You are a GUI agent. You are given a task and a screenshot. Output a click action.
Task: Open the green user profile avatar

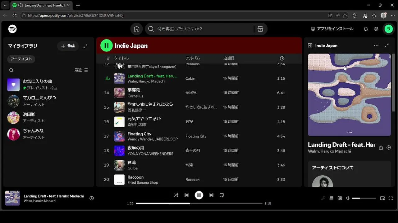click(x=388, y=29)
